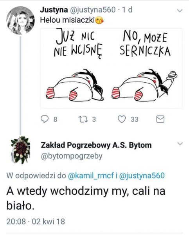
Task: Click the 20:08 · 02 kwi 18 timestamp
Action: [36, 221]
